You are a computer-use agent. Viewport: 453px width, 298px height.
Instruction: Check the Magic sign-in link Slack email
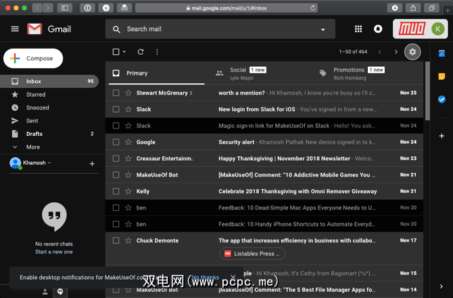(x=116, y=126)
